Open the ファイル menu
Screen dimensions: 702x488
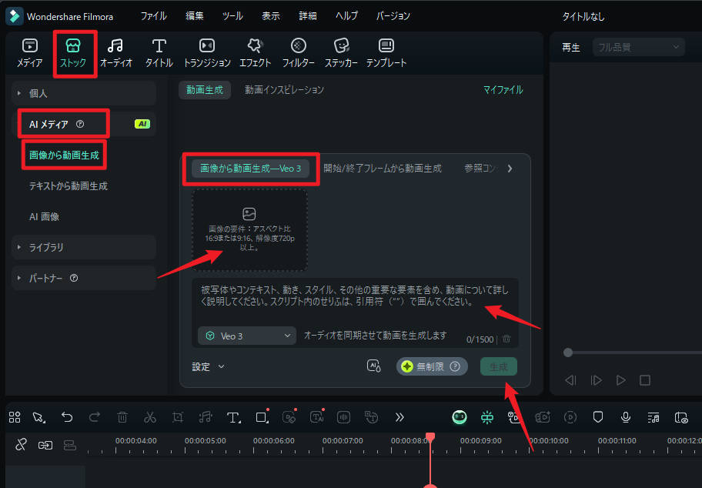(x=154, y=16)
